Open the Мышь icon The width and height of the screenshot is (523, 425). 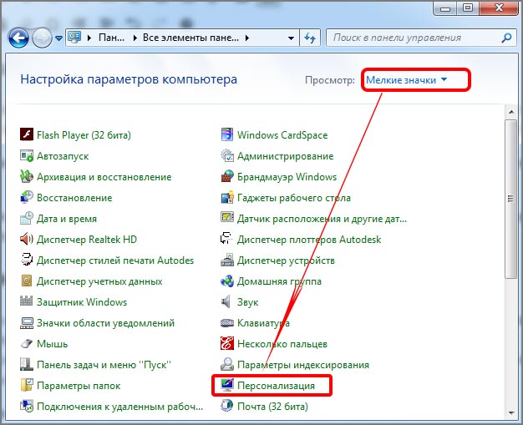[x=27, y=344]
